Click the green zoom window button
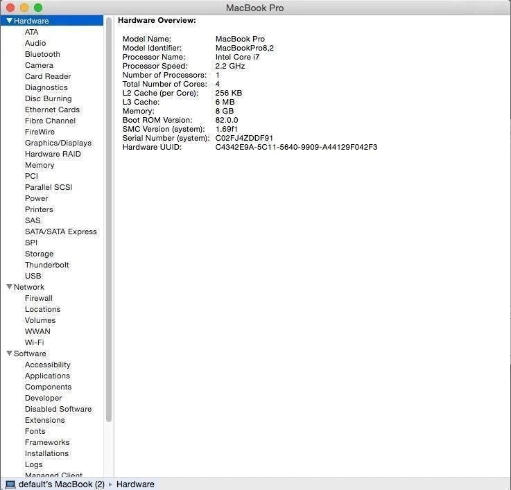Image resolution: width=511 pixels, height=490 pixels. coord(38,8)
